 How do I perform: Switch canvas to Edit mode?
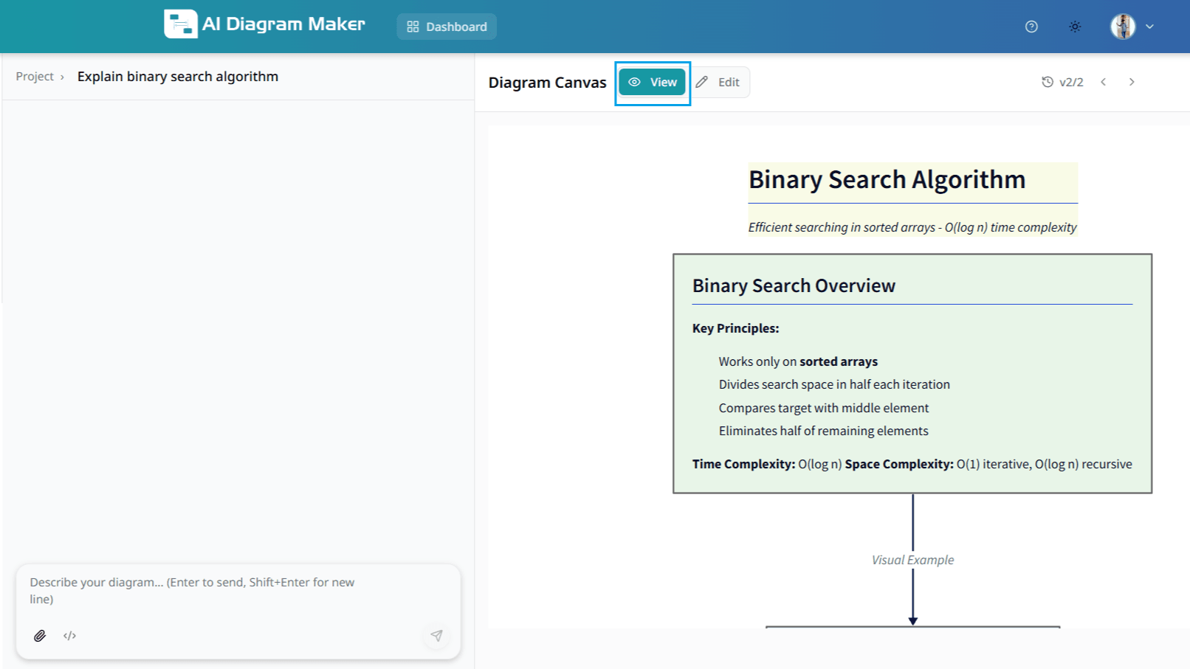(720, 82)
